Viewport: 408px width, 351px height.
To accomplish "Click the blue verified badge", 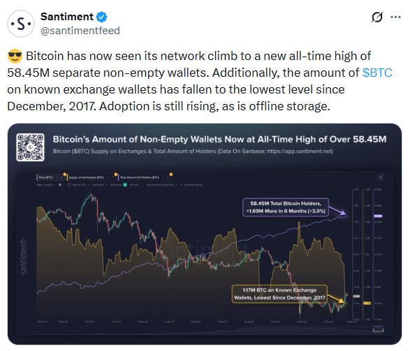I will coord(101,17).
